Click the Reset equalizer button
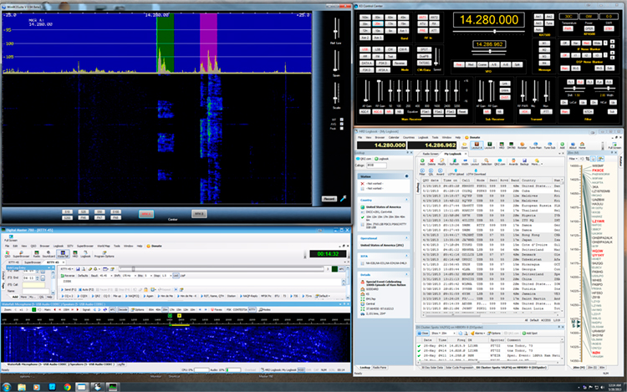627x392 pixels. pyautogui.click(x=461, y=110)
